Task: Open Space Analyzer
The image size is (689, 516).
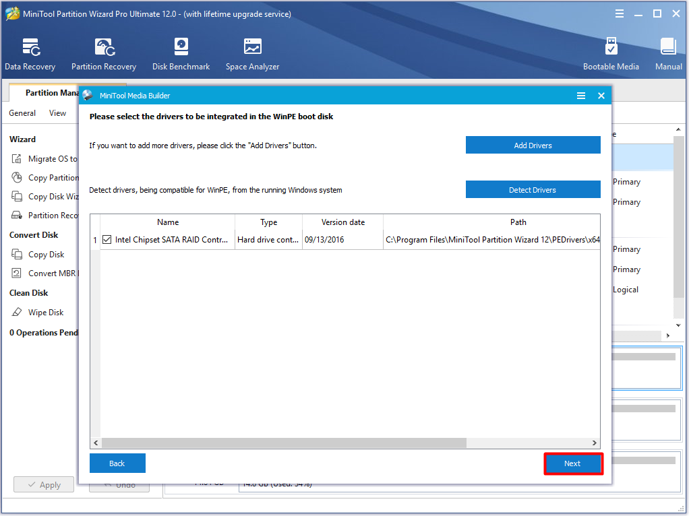Action: coord(252,55)
